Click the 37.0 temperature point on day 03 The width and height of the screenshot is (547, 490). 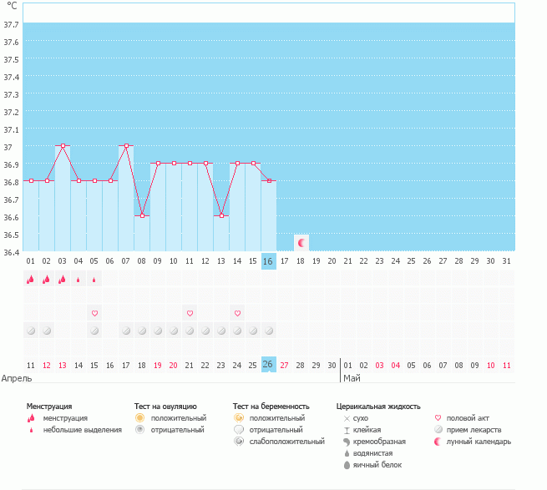pyautogui.click(x=63, y=146)
